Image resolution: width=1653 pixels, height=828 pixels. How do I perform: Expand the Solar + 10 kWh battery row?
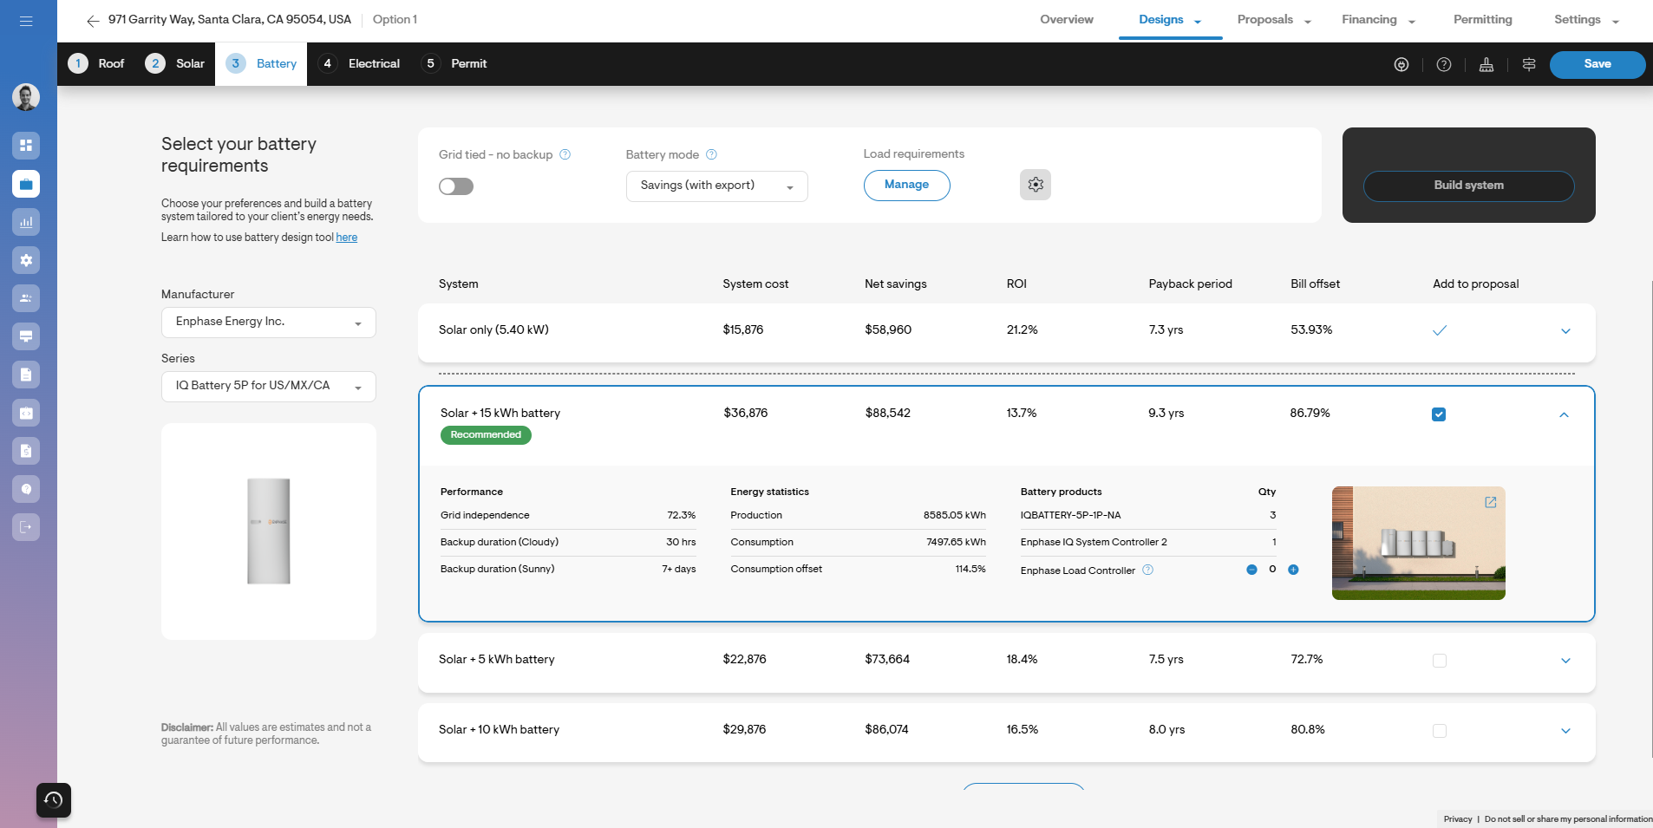(1565, 731)
